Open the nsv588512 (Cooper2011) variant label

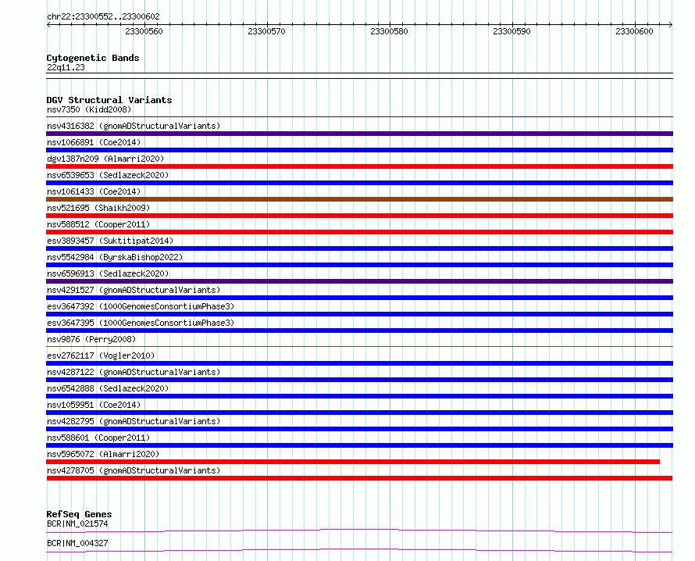coord(98,224)
